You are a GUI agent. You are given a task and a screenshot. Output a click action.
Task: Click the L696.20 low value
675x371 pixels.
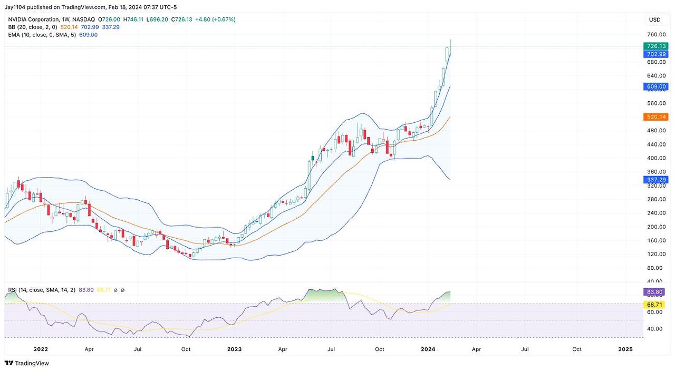[157, 19]
